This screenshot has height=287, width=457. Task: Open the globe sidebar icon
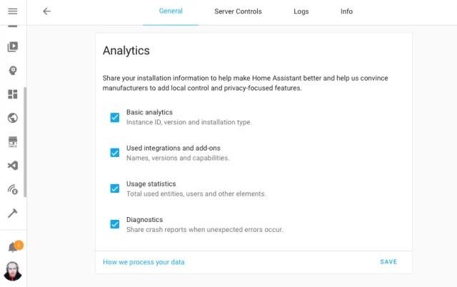[x=12, y=118]
